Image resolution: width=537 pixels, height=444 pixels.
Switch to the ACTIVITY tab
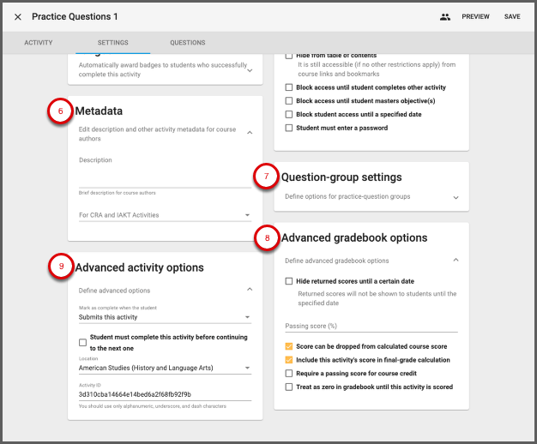coord(39,42)
